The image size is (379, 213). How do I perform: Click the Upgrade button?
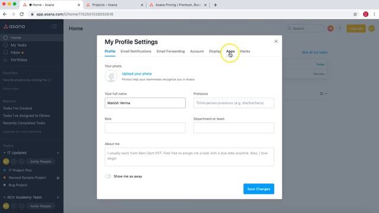point(356,28)
